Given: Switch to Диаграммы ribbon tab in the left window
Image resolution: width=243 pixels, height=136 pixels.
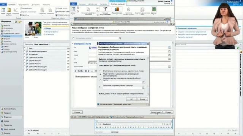Looking at the screenshot, I should click(x=36, y=5).
